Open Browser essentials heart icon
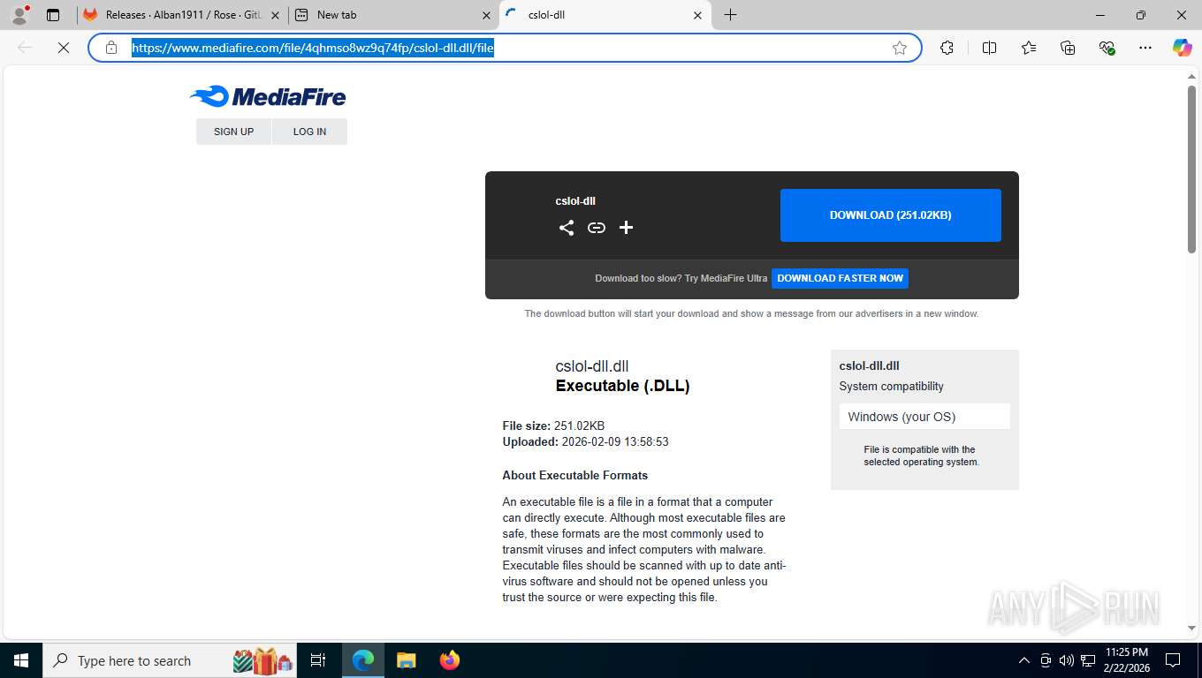Screen dimensions: 1202x678 (x=1107, y=48)
